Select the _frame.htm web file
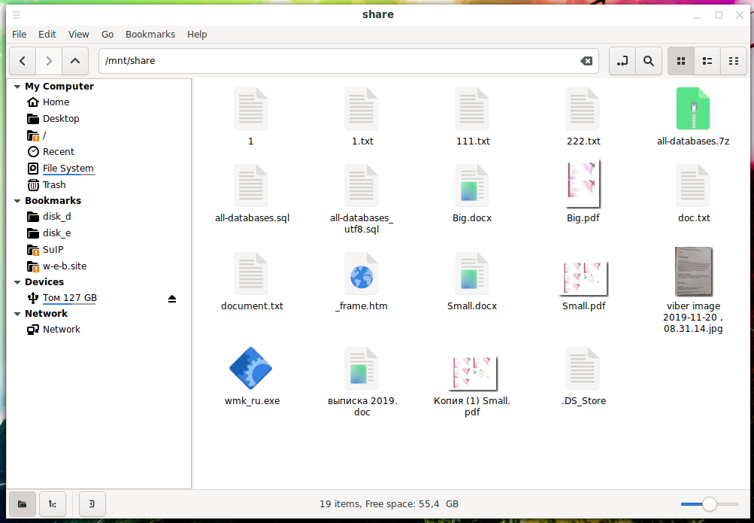The width and height of the screenshot is (754, 523). (x=362, y=274)
